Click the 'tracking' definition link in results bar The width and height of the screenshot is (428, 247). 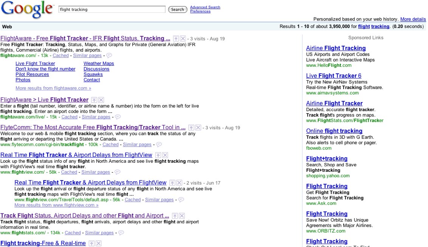(380, 26)
